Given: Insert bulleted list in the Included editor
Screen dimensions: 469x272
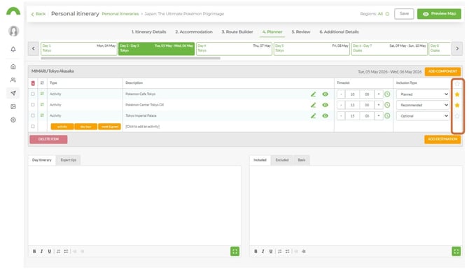Looking at the screenshot, I should coord(288,252).
